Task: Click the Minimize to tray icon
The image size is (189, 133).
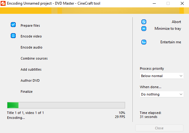Action: click(x=144, y=29)
